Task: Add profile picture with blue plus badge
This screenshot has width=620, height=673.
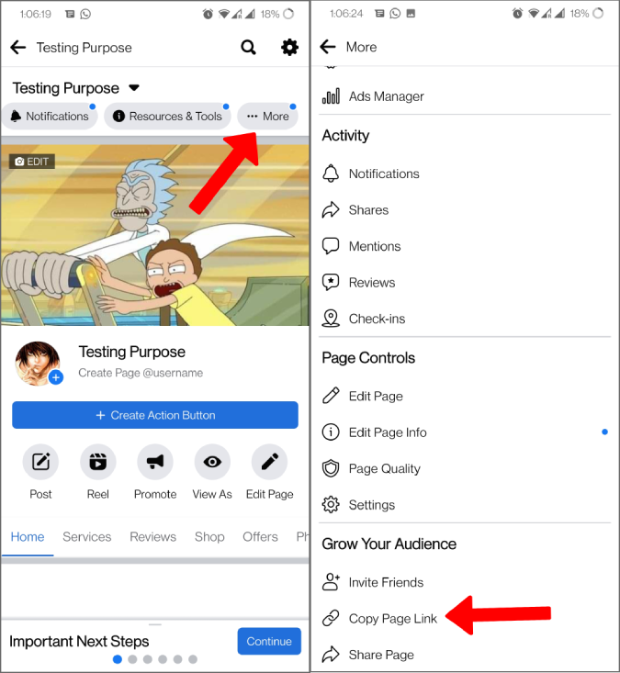Action: tap(56, 377)
